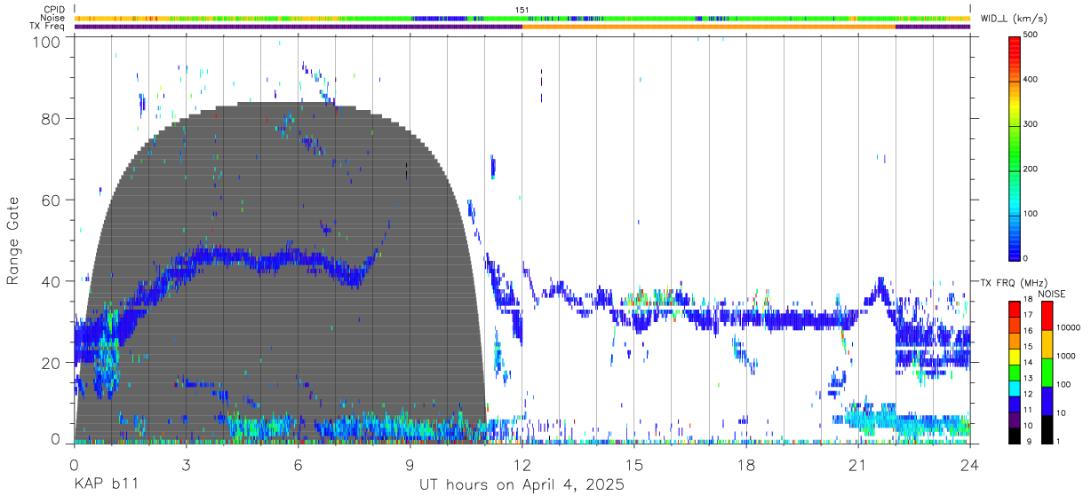Click the 9 hour tick label on time axis
This screenshot has width=1091, height=503.
[410, 465]
